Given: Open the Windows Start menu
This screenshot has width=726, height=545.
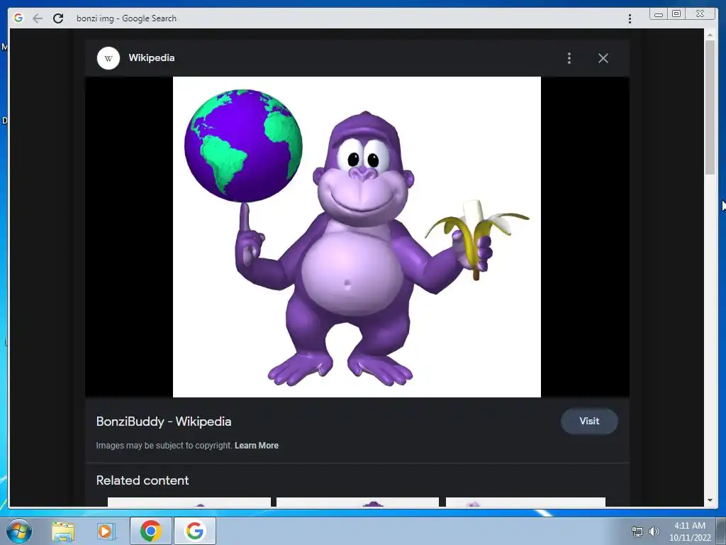Looking at the screenshot, I should [x=19, y=531].
